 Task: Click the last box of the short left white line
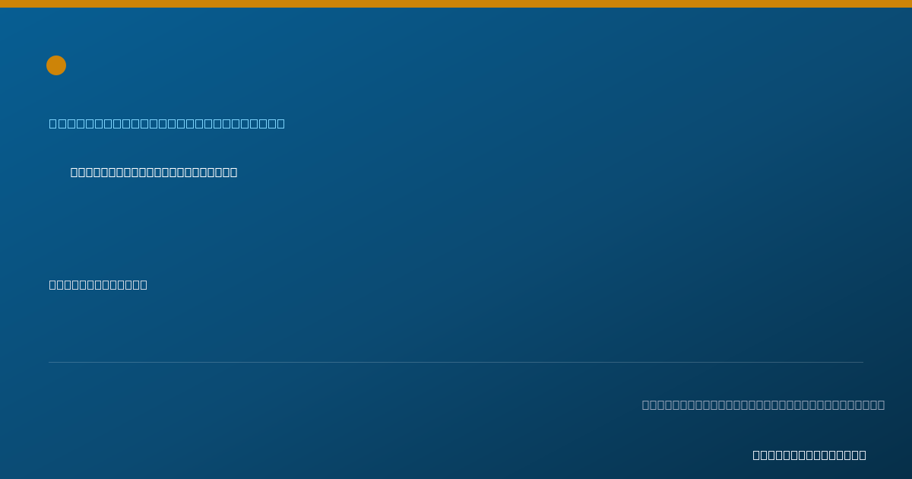pyautogui.click(x=144, y=284)
